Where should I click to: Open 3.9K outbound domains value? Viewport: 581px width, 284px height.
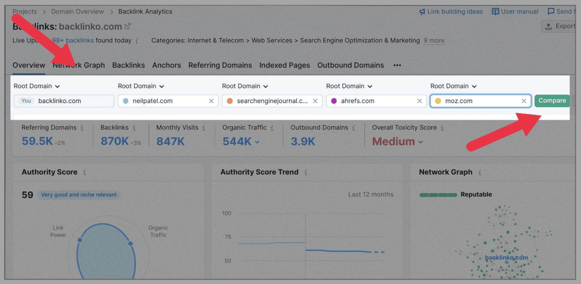point(303,141)
